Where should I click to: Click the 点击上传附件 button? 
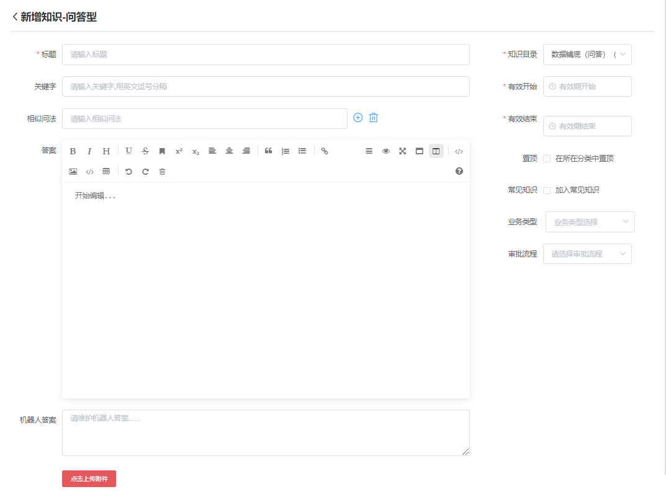(x=89, y=479)
